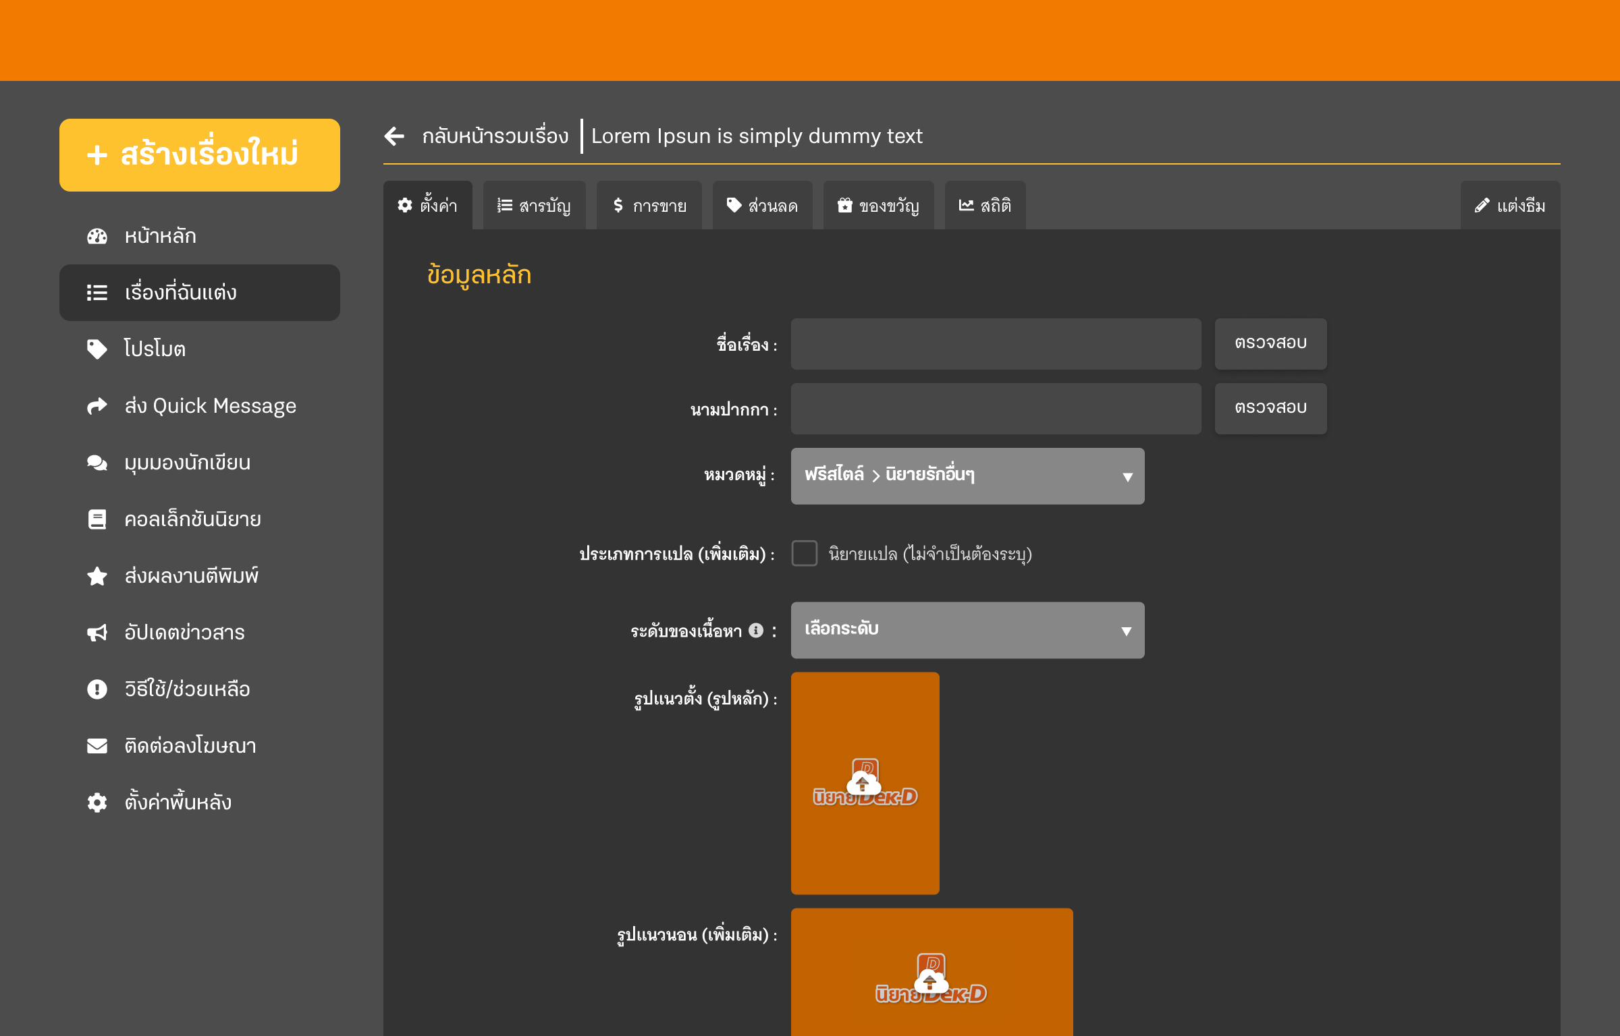Image resolution: width=1620 pixels, height=1036 pixels.
Task: Open the หมวดหมู่ category dropdown
Action: (968, 476)
